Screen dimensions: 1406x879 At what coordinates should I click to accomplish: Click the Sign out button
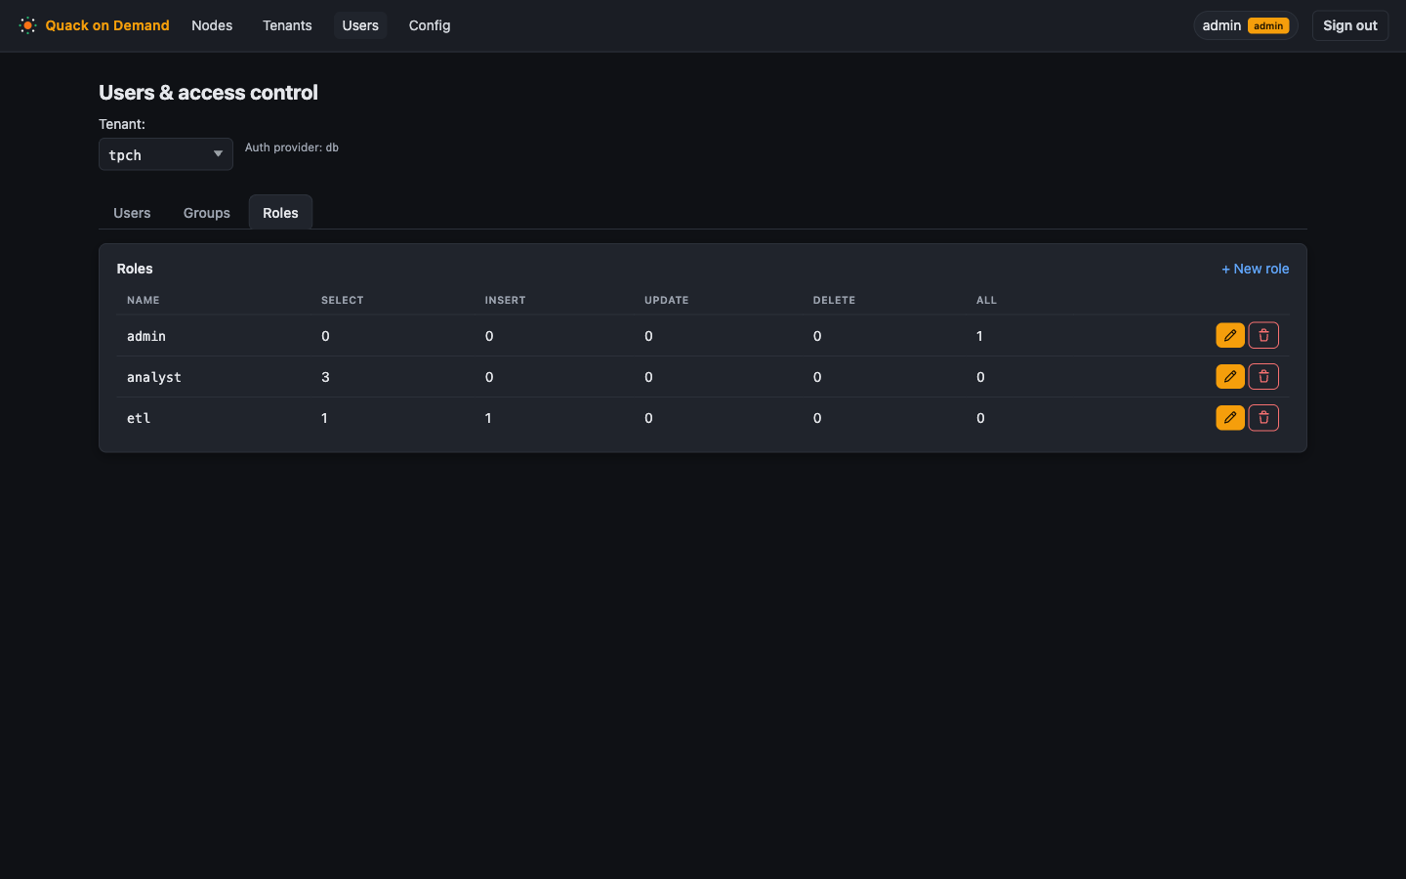pos(1350,25)
